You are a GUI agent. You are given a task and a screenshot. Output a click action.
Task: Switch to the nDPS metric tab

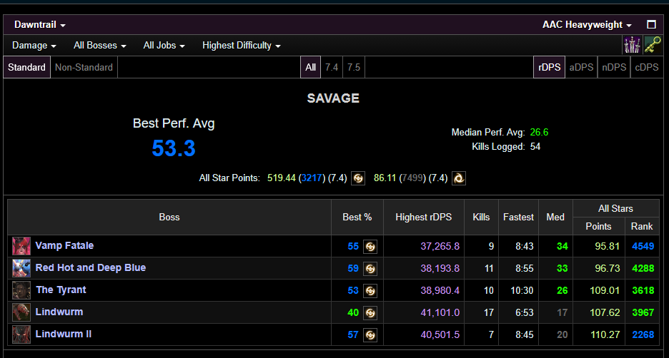pos(614,67)
